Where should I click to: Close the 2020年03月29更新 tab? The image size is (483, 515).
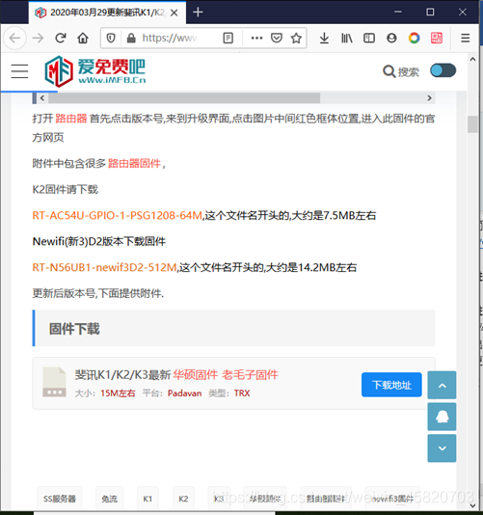[174, 13]
